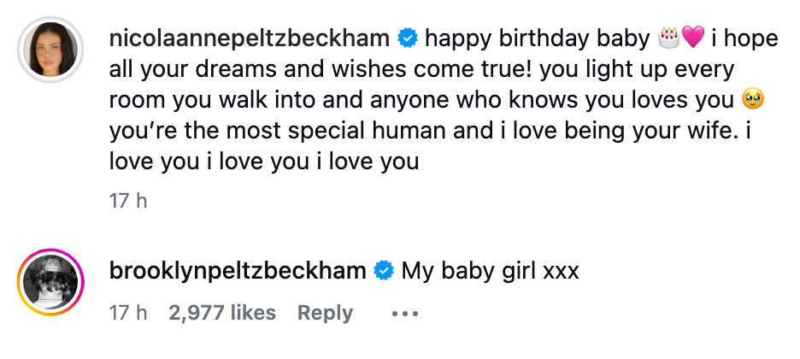Click the 'happy birthday baby' caption text
800x359 pixels.
coord(537,38)
